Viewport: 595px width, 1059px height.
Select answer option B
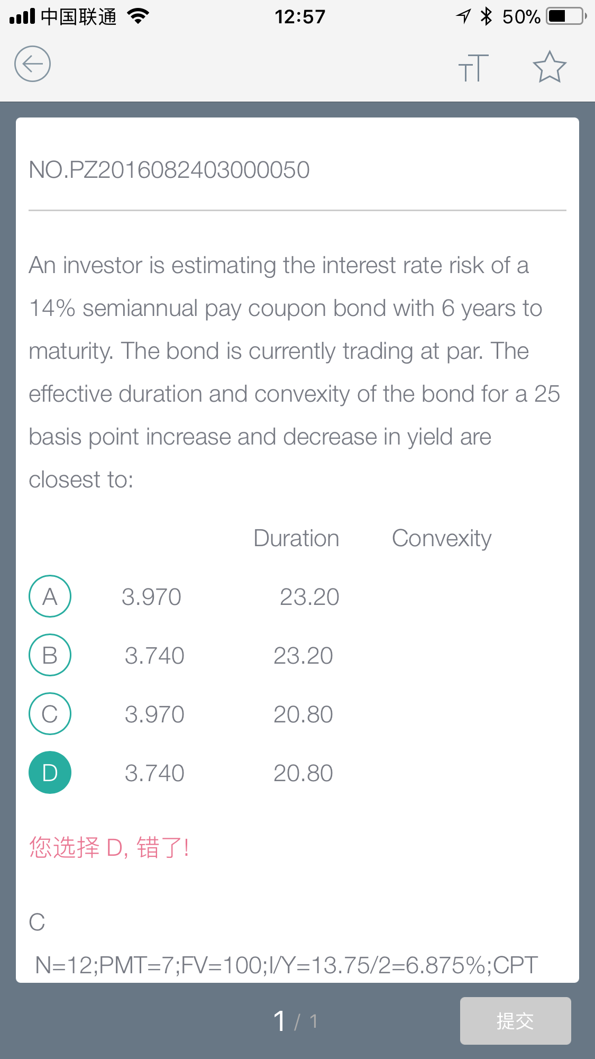pyautogui.click(x=50, y=655)
